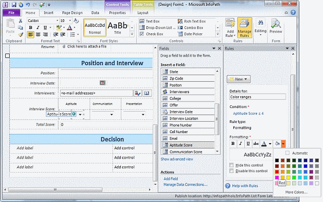Click the Color ranges rule name field

click(x=258, y=97)
